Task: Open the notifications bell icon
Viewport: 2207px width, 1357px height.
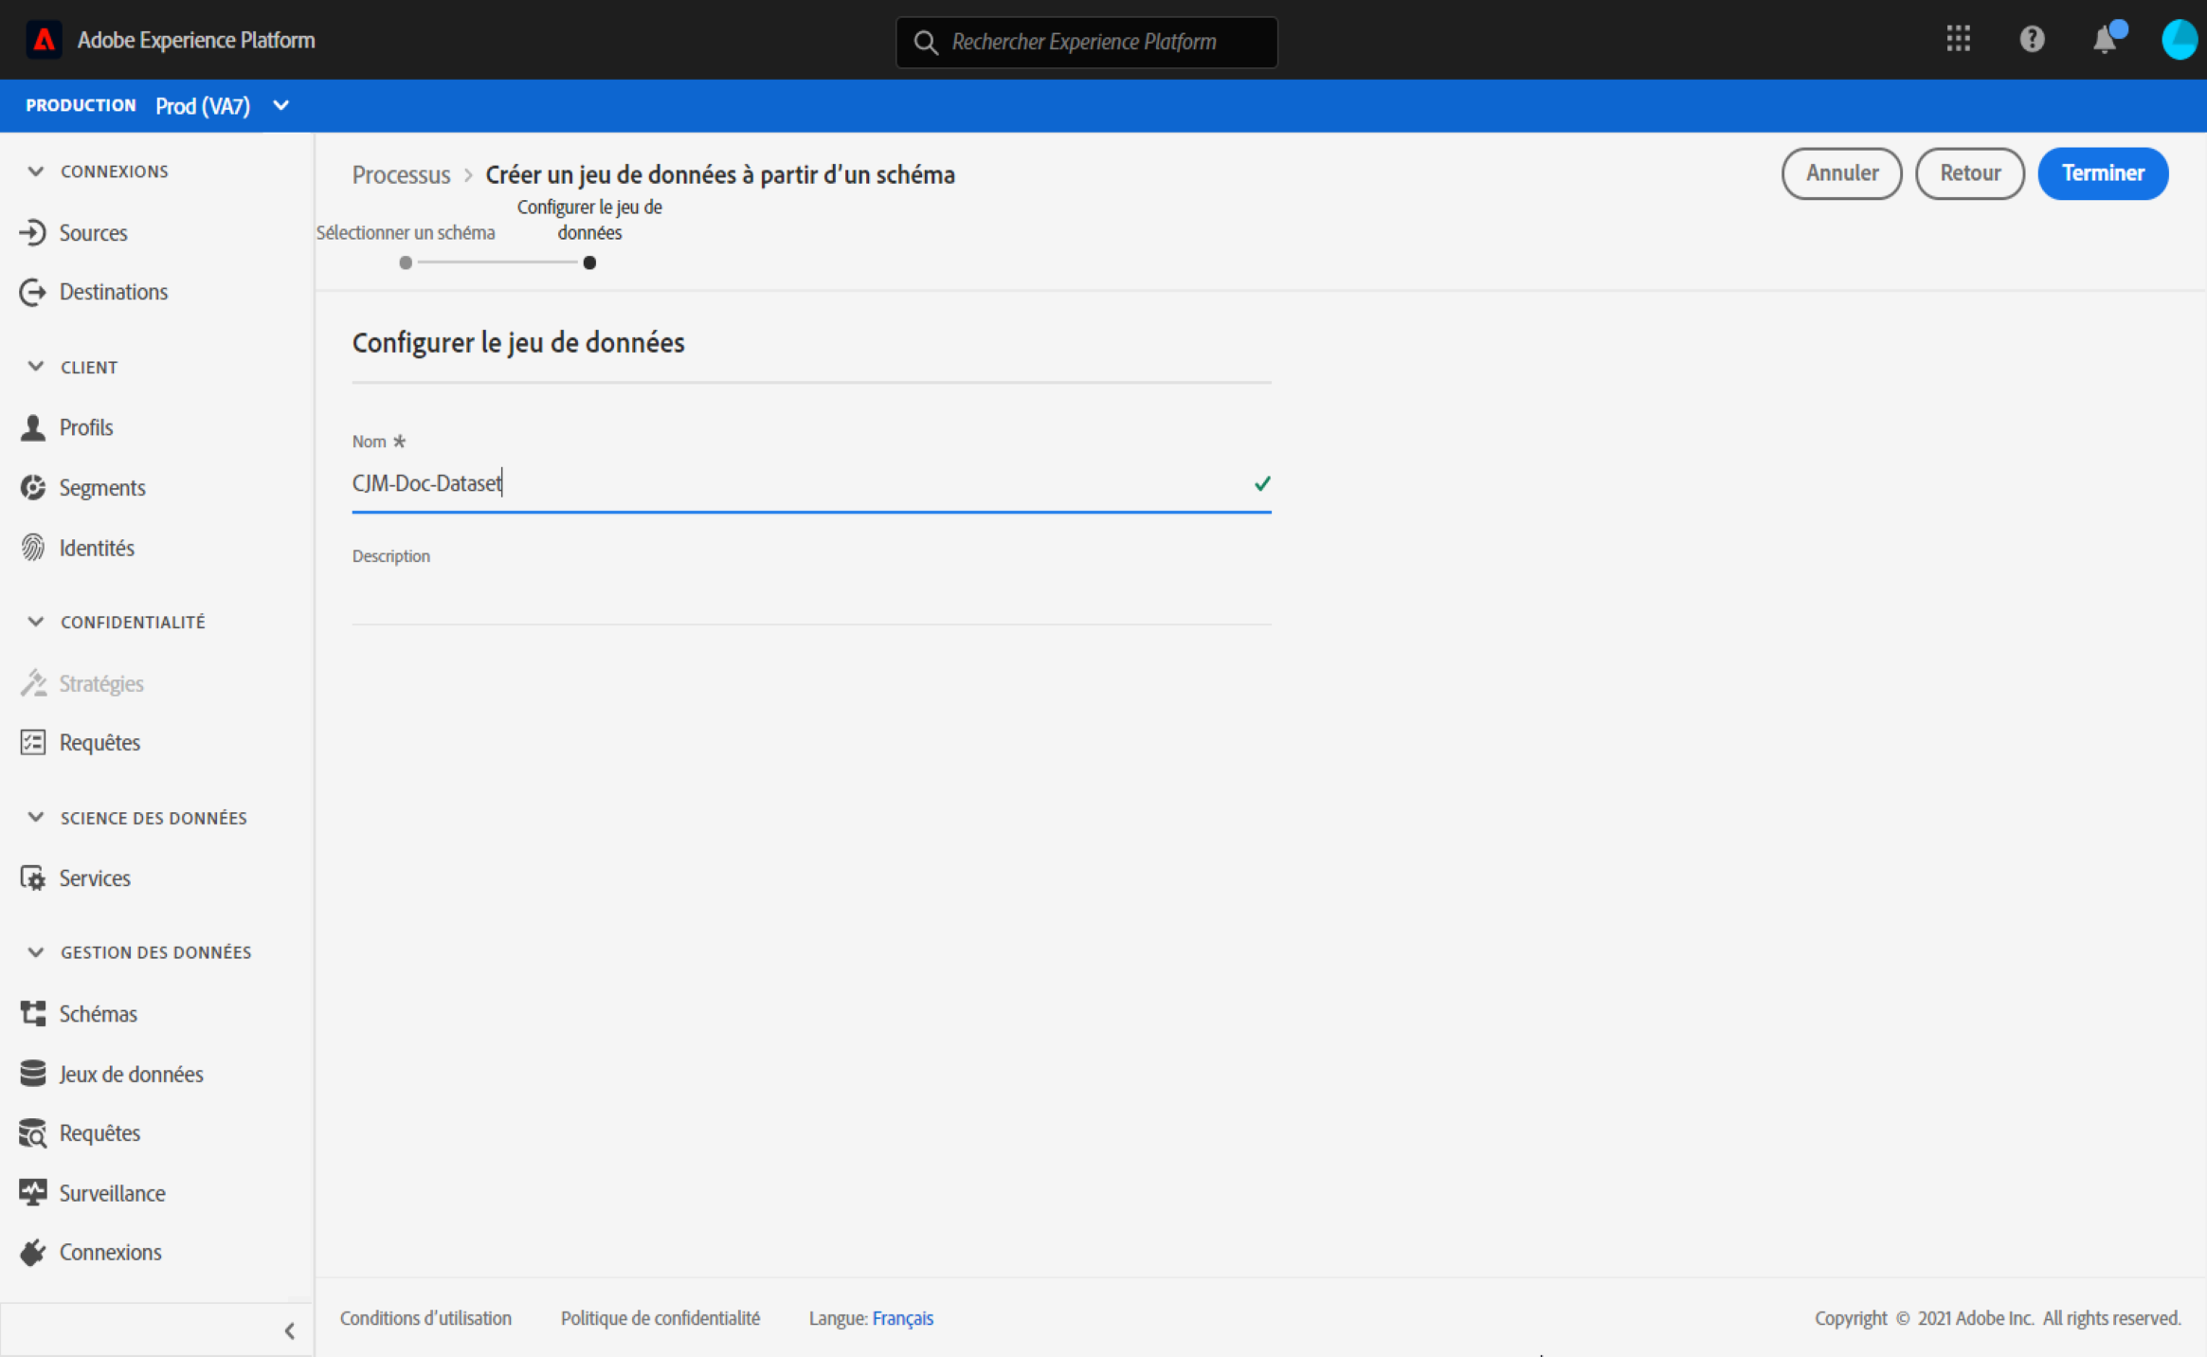Action: point(2105,41)
